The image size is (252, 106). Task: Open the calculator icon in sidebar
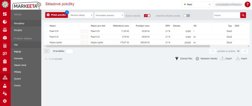click(5, 46)
